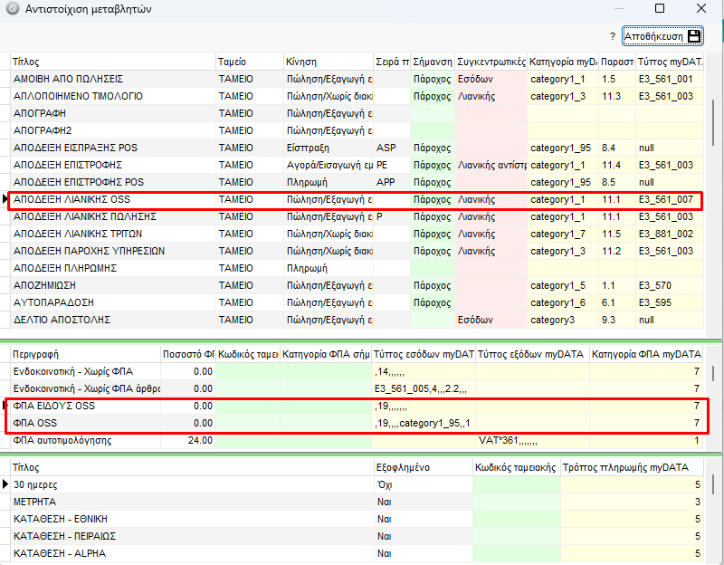The height and width of the screenshot is (565, 724).
Task: Click the Αποθήκευση save button
Action: tap(662, 36)
